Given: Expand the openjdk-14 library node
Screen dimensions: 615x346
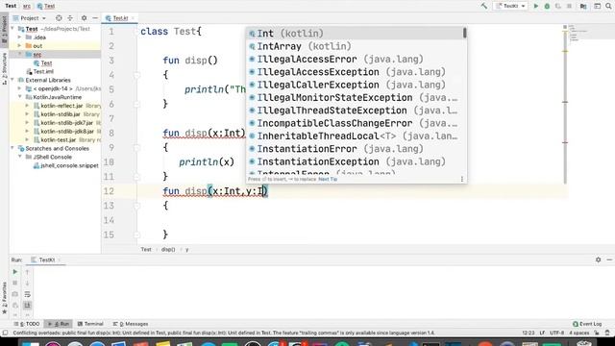Looking at the screenshot, I should (x=19, y=88).
